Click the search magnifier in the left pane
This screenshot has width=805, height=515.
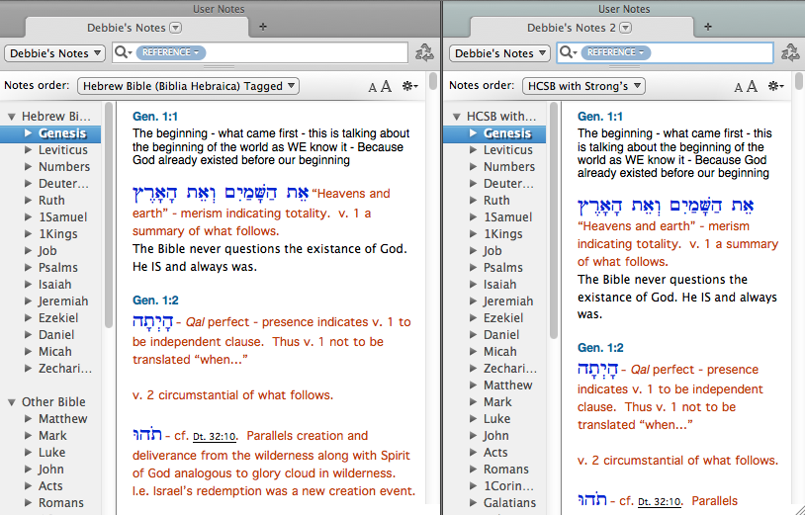click(x=123, y=53)
